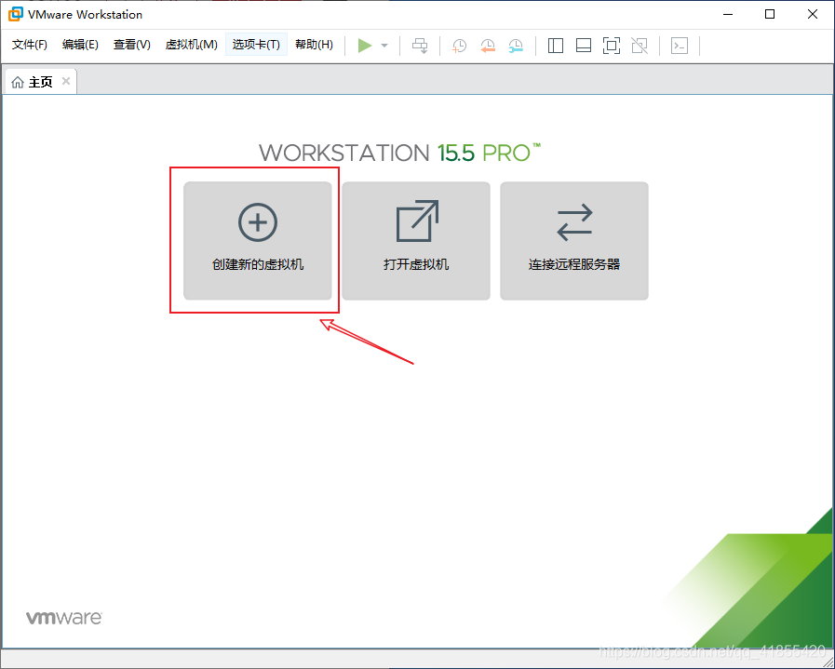Select the 主页 home tab
Viewport: 835px width, 669px height.
tap(40, 82)
